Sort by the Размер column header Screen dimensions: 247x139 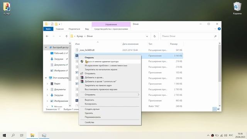174,44
